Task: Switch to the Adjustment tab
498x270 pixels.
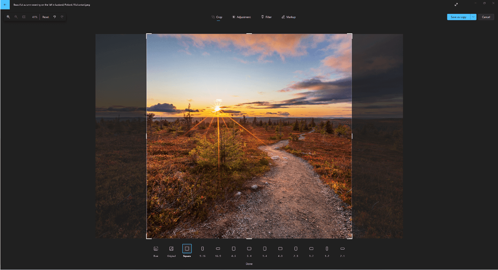Action: click(x=241, y=17)
